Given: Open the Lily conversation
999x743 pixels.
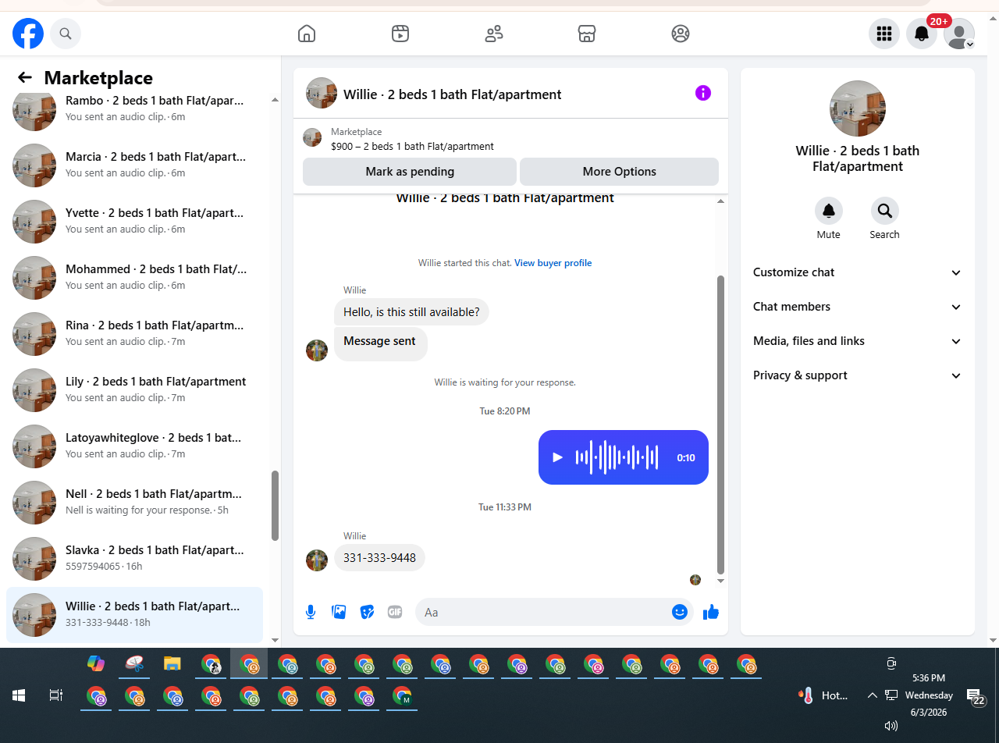Looking at the screenshot, I should click(134, 389).
